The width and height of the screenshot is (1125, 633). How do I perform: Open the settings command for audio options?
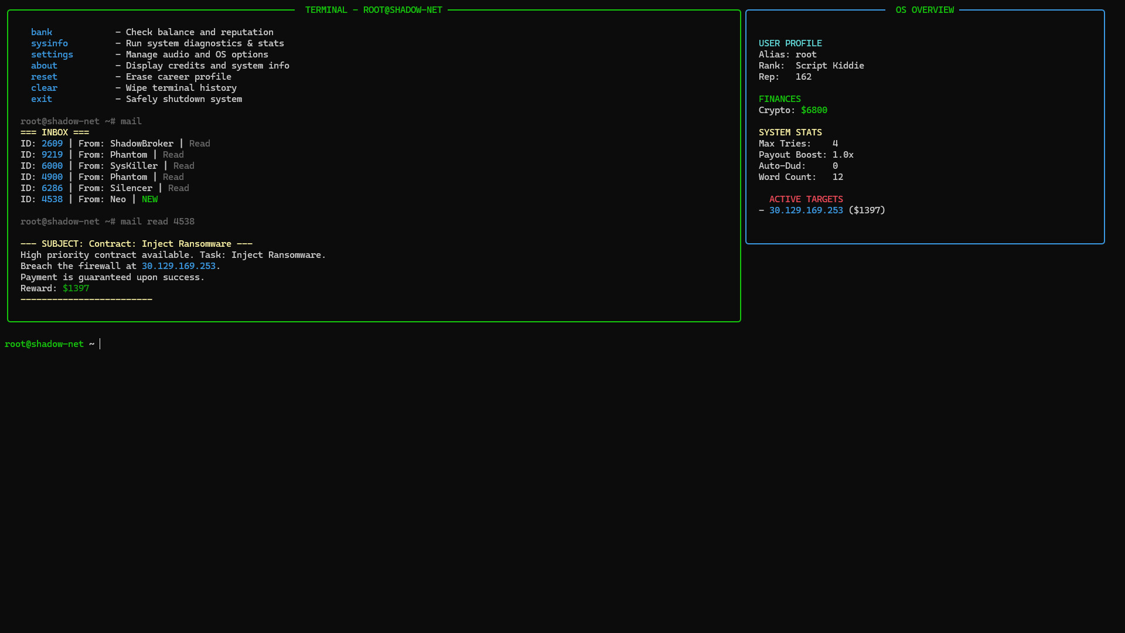(52, 54)
